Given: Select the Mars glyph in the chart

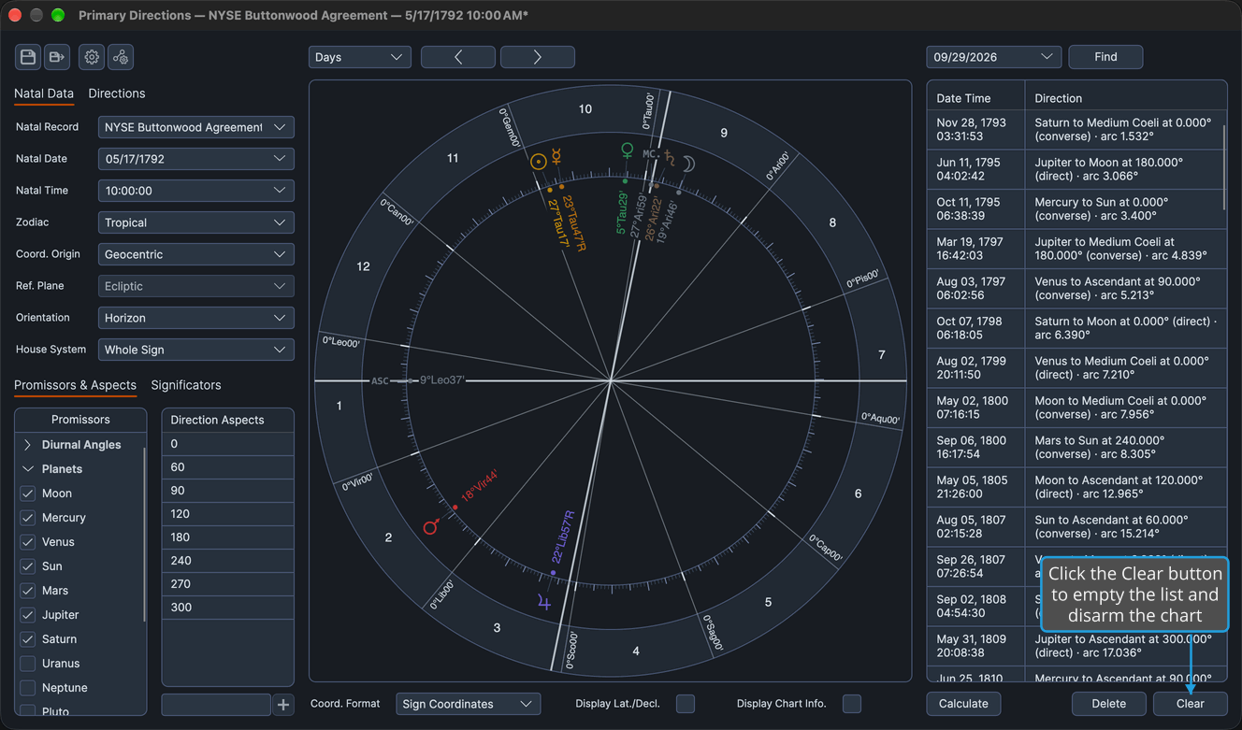Looking at the screenshot, I should click(x=430, y=527).
